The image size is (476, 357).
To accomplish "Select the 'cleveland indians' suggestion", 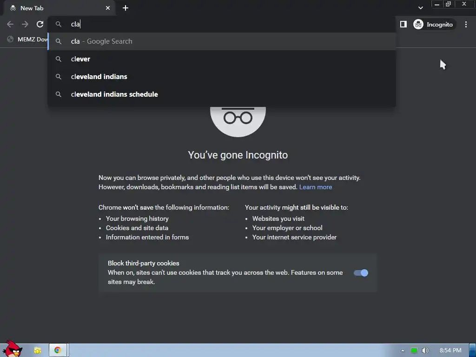I will [222, 77].
